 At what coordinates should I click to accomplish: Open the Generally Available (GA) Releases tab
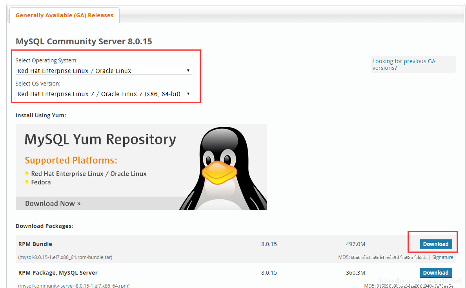coord(64,15)
